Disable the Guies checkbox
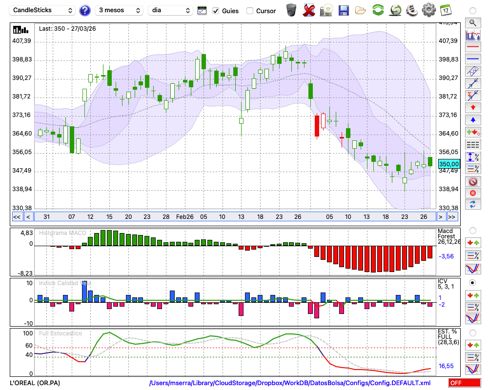This screenshot has height=390, width=488. (x=216, y=11)
